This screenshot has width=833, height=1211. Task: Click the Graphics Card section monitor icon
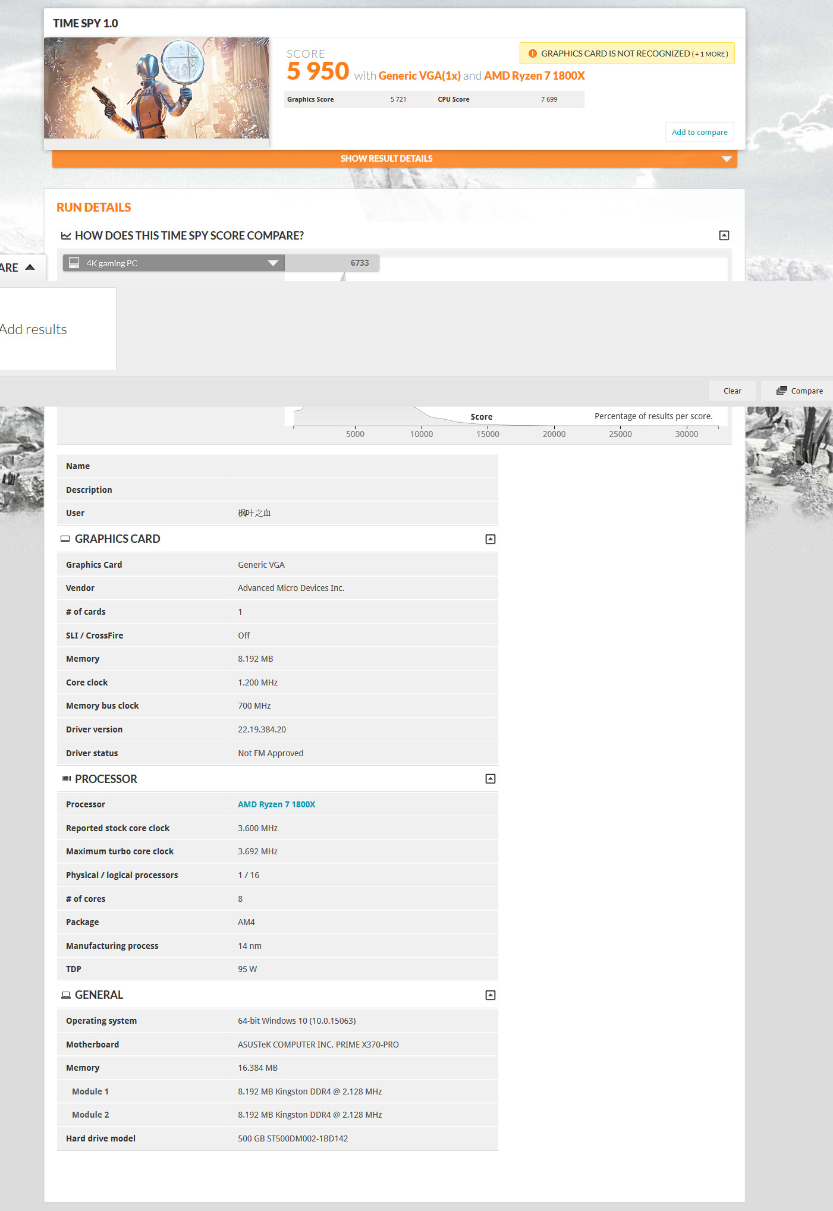click(65, 539)
